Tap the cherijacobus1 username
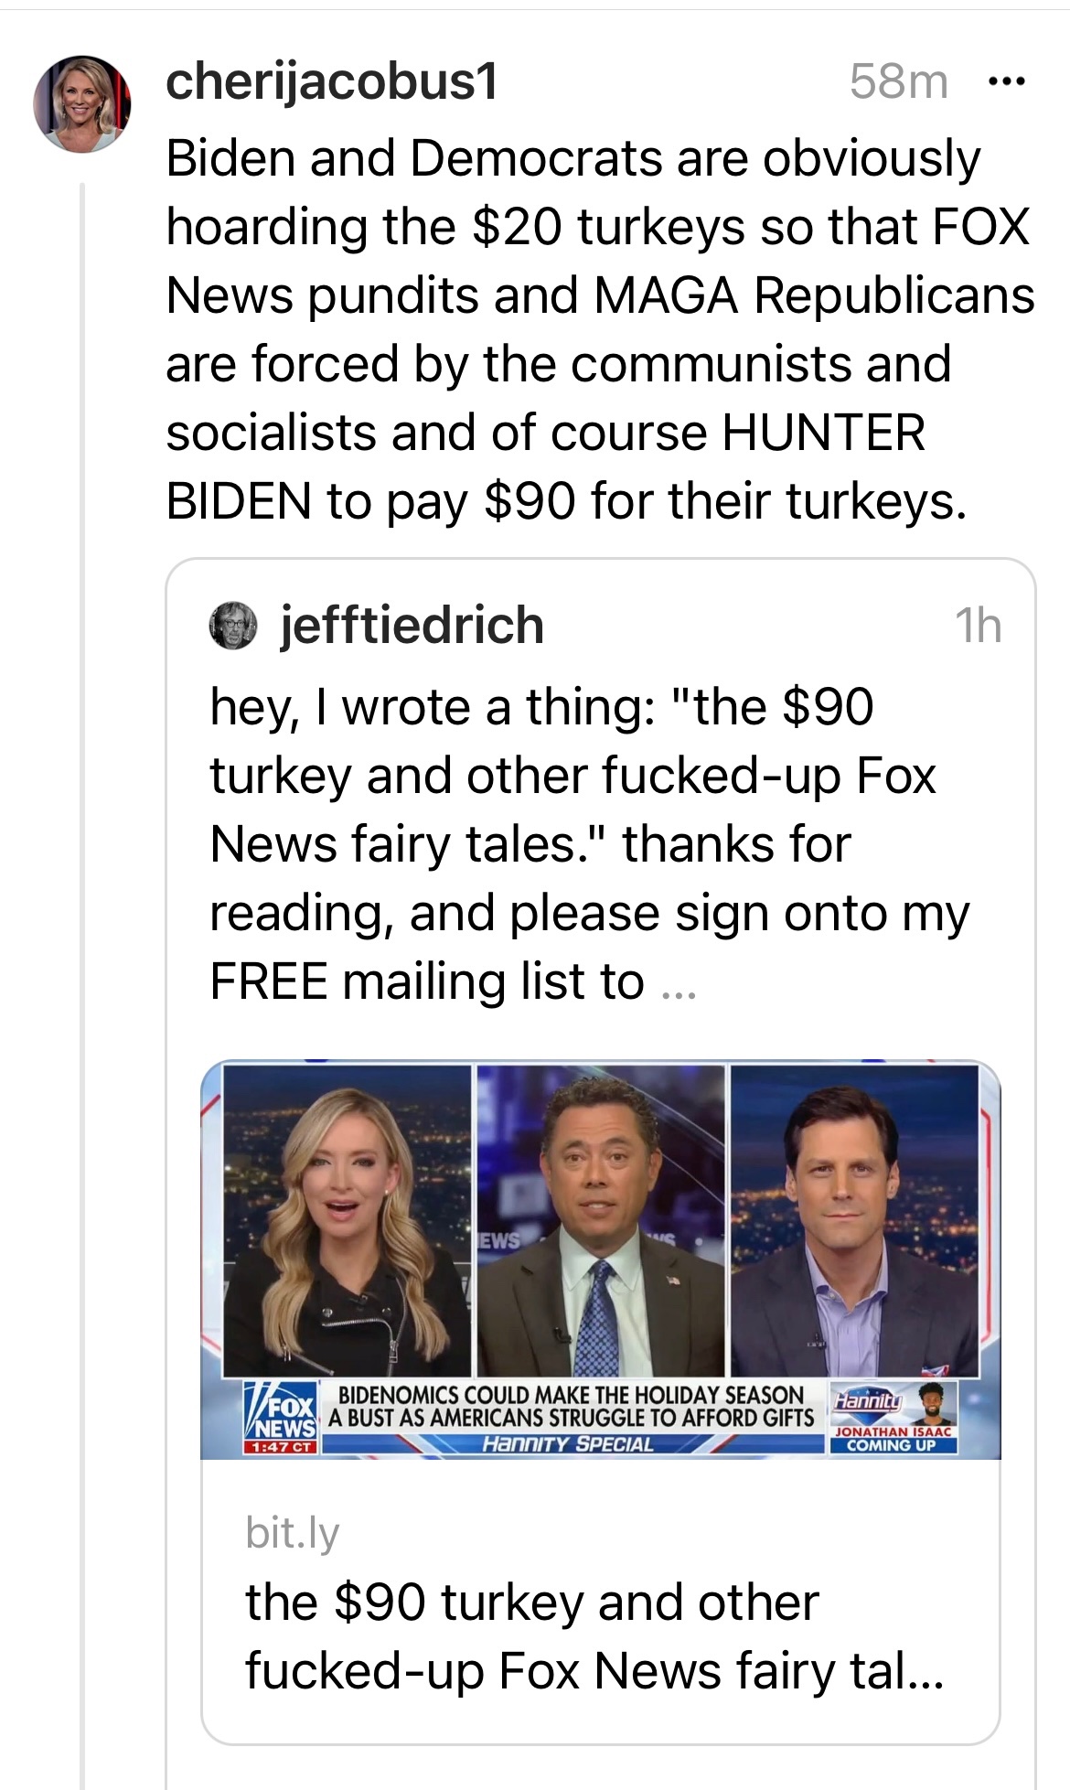Screen dimensions: 1070x1790 coord(332,82)
